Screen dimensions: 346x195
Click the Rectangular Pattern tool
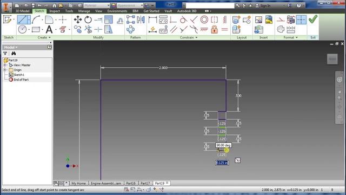(x=131, y=19)
